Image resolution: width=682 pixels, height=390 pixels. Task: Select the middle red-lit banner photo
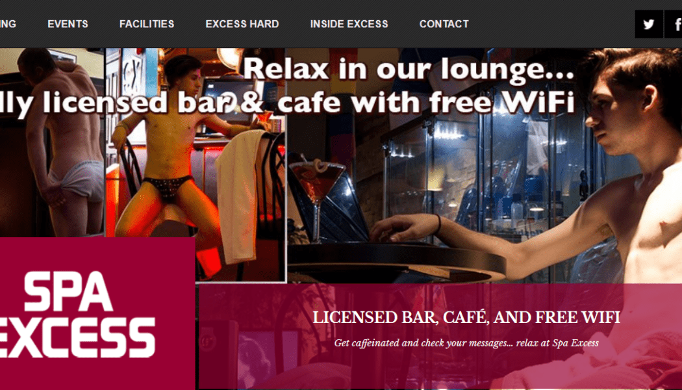click(x=196, y=165)
